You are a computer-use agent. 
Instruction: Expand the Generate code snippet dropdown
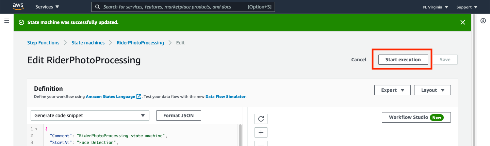[90, 116]
